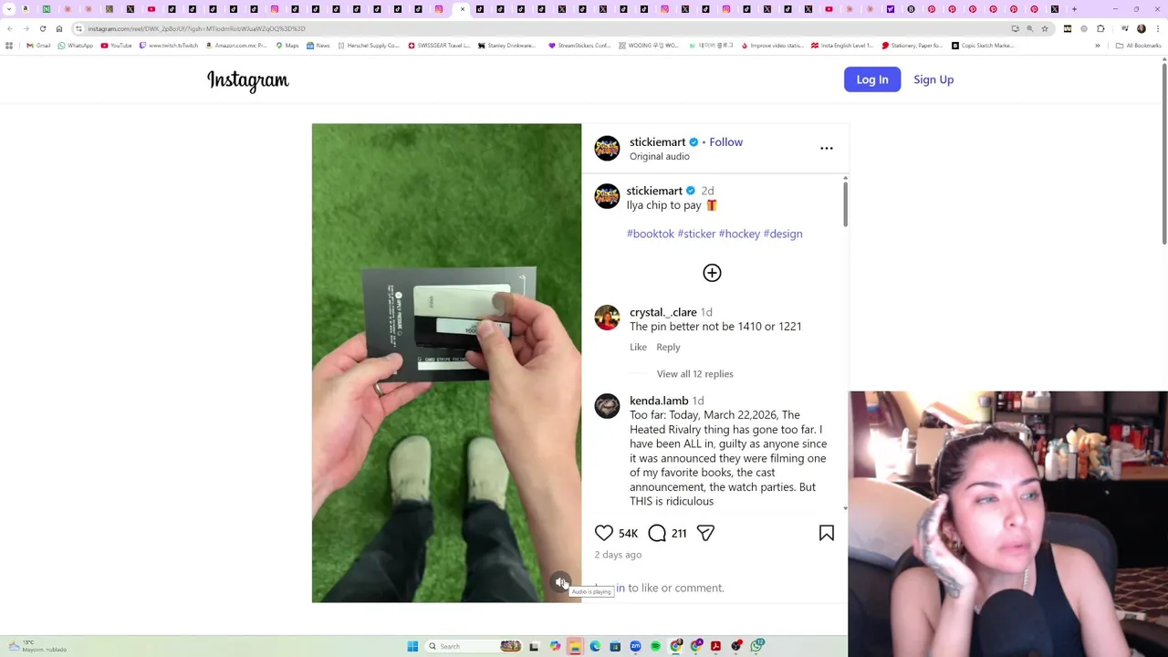Save the post with the bookmark icon
The width and height of the screenshot is (1168, 657).
(827, 533)
